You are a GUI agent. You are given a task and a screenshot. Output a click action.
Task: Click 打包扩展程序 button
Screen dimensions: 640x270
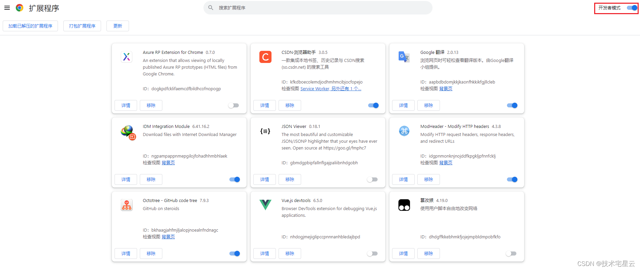(82, 26)
